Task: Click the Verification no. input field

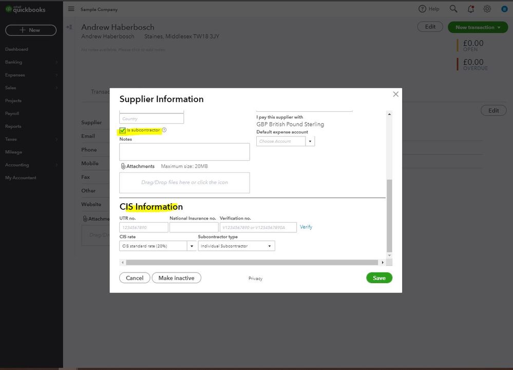Action: coord(258,227)
